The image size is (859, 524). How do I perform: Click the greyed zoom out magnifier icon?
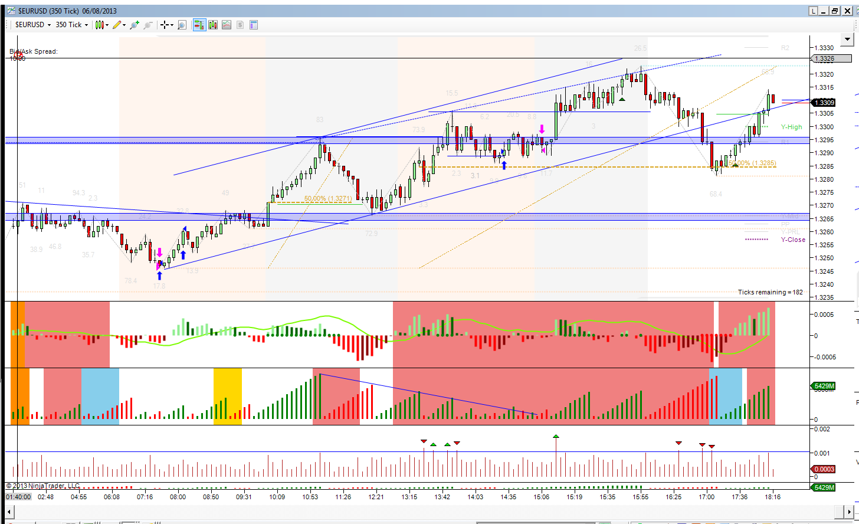(147, 25)
